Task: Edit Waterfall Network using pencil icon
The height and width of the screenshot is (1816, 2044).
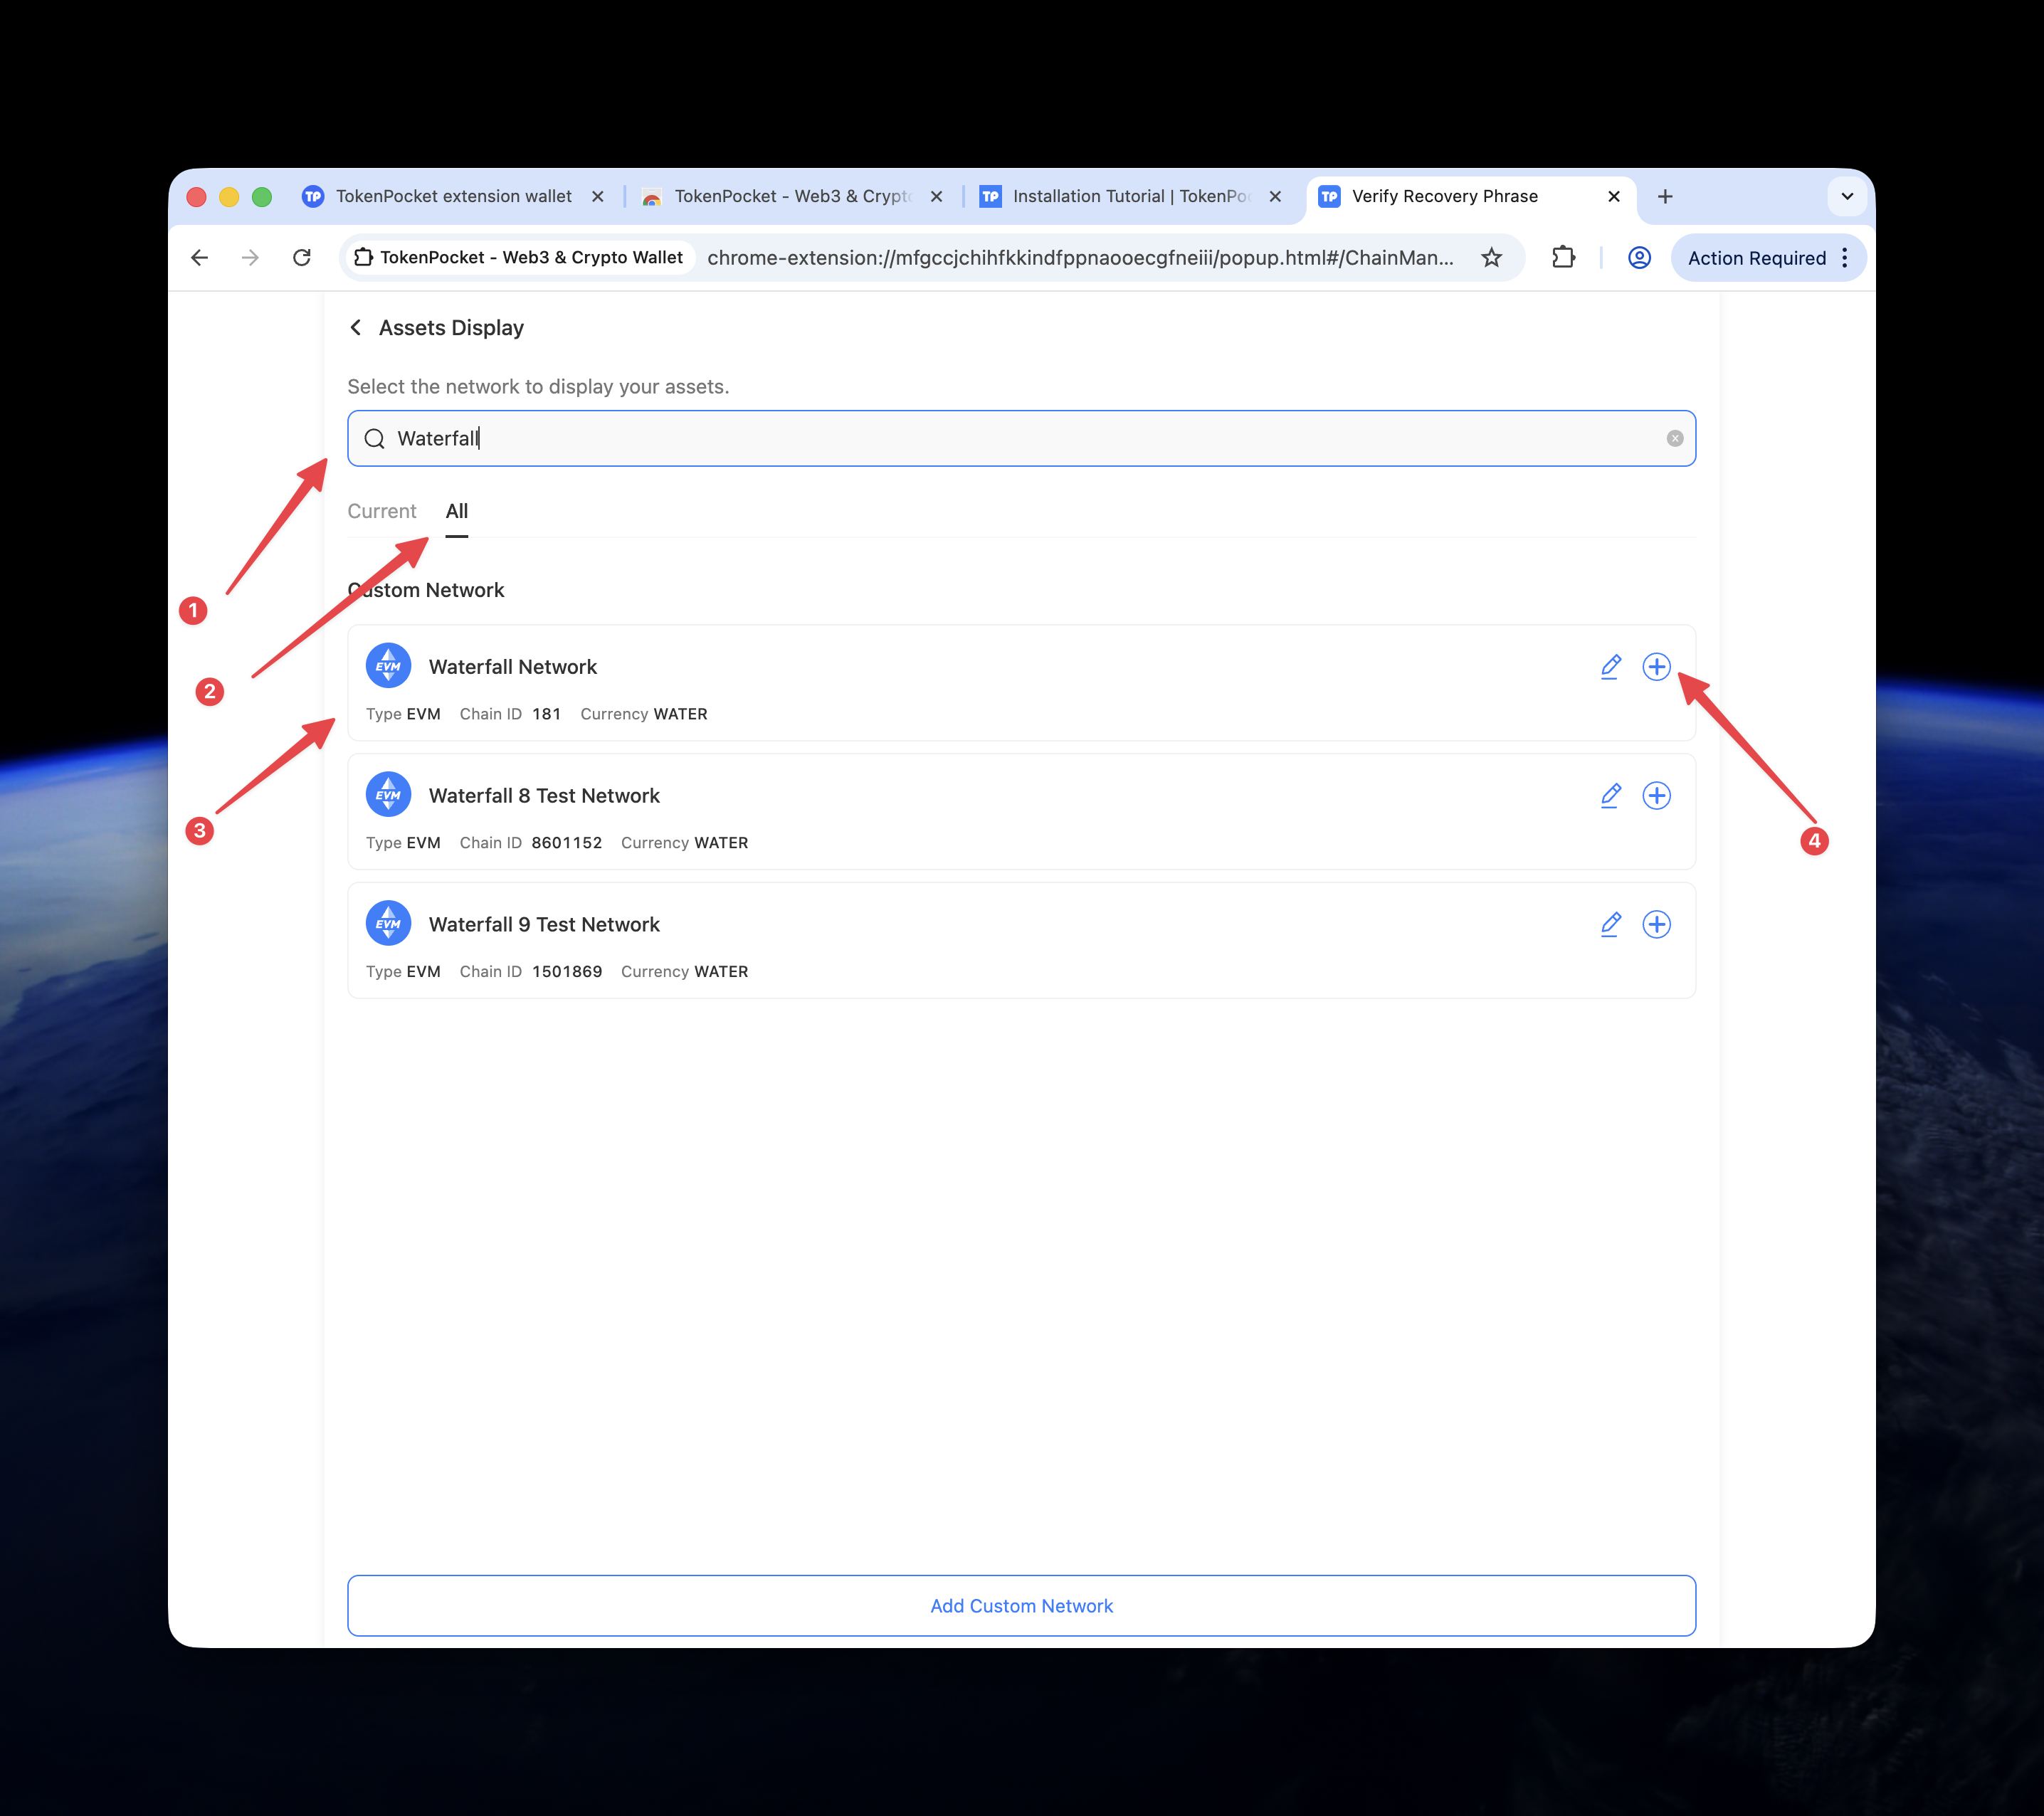Action: 1610,666
